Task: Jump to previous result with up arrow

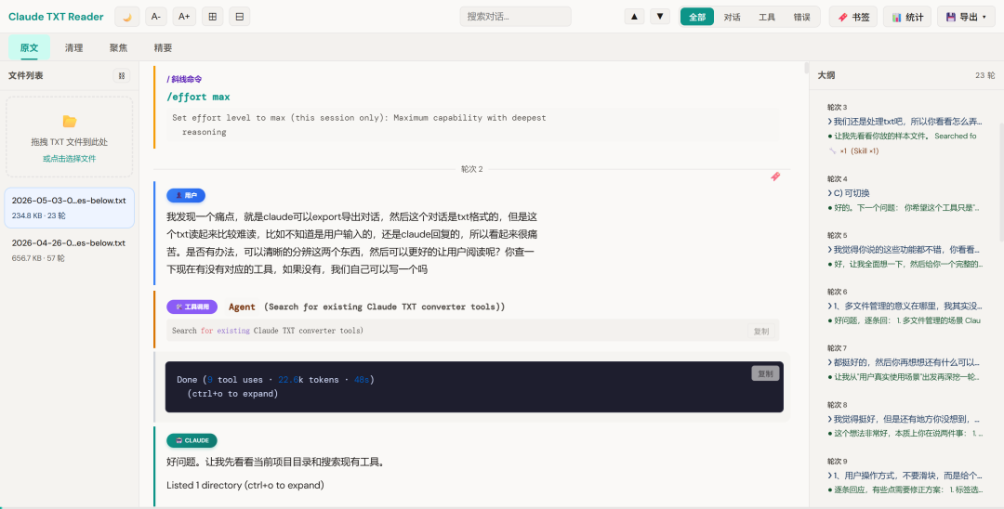Action: pyautogui.click(x=634, y=17)
